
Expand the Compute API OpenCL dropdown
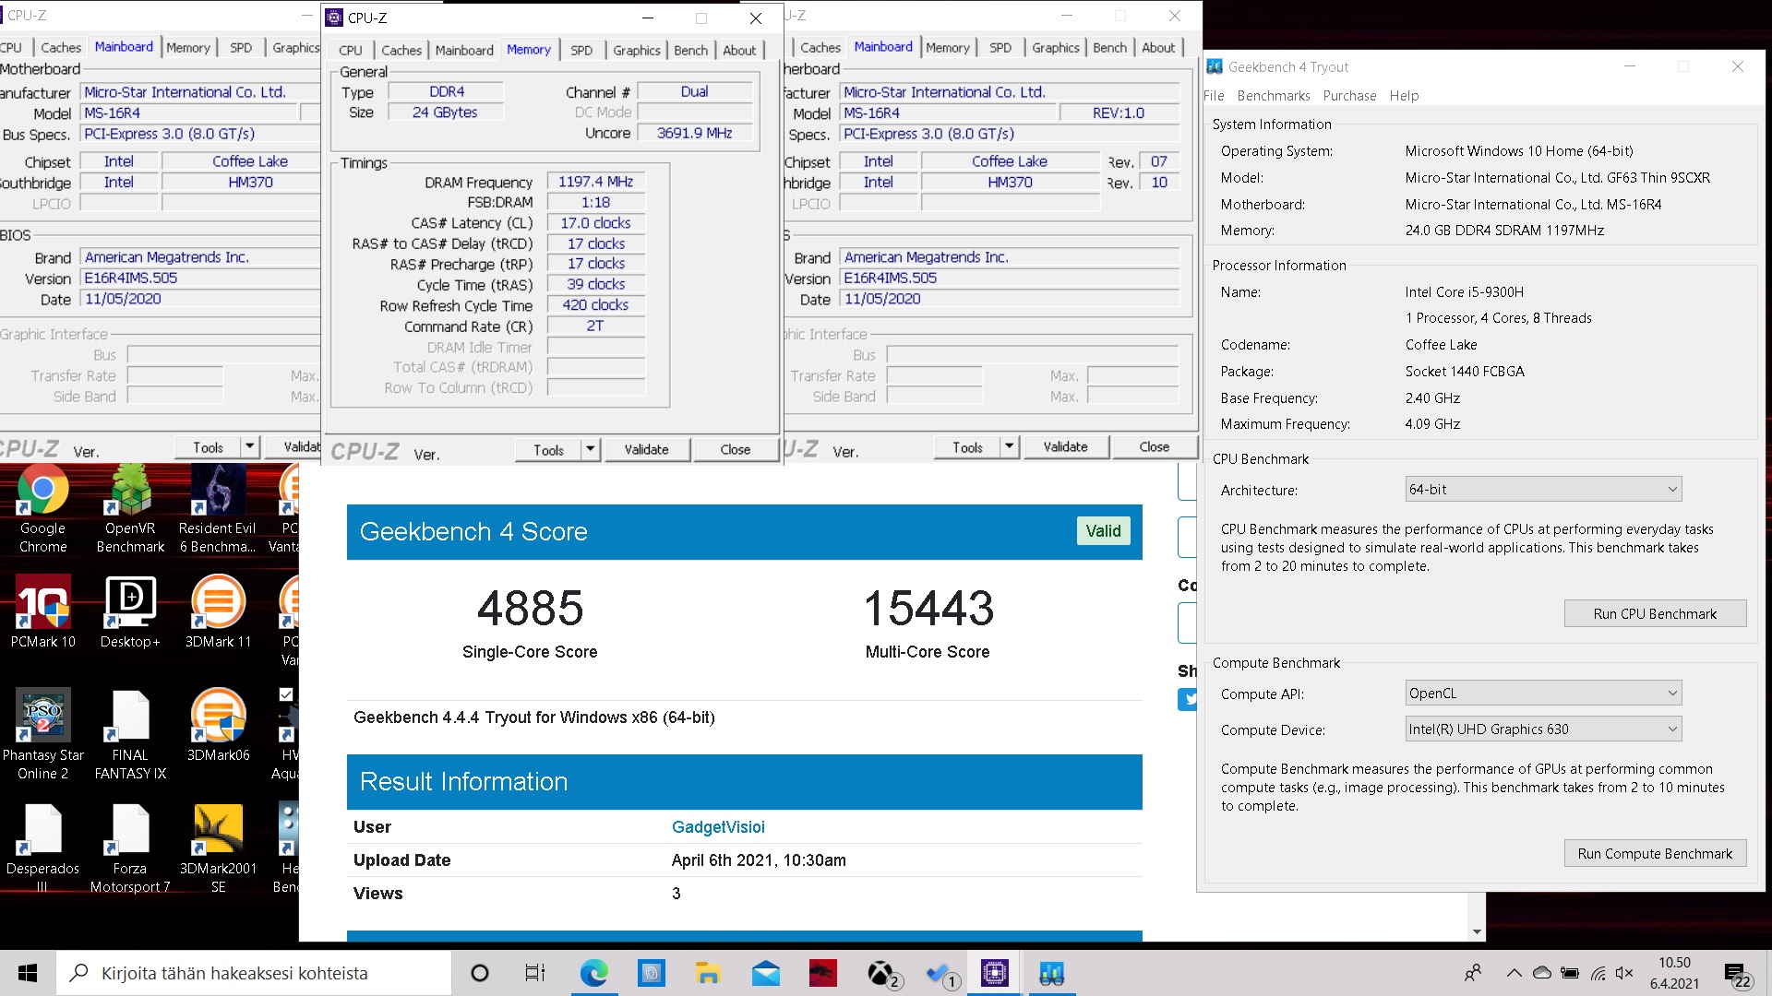(1543, 694)
